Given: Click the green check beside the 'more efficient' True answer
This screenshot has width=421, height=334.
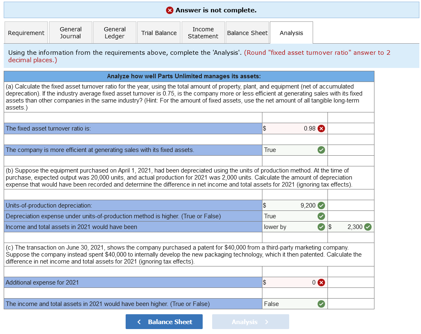Looking at the screenshot, I should point(321,150).
